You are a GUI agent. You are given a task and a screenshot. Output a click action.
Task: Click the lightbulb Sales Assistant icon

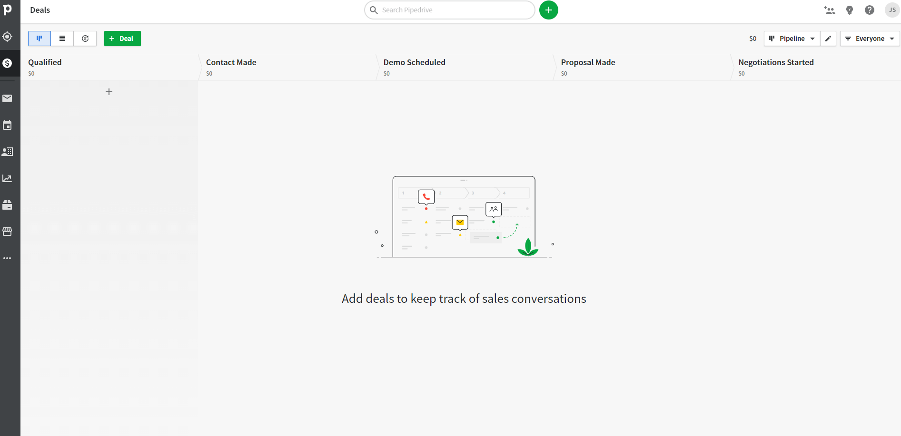850,10
